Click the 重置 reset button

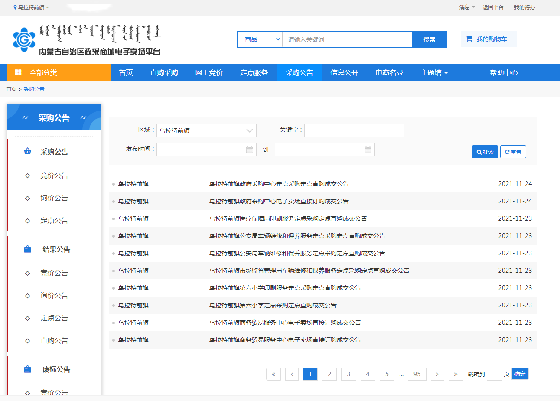(513, 152)
